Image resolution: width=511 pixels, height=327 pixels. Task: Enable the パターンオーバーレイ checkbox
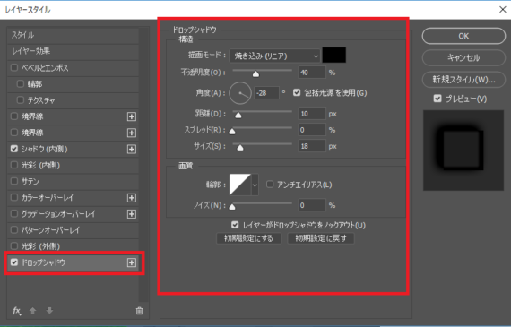14,229
